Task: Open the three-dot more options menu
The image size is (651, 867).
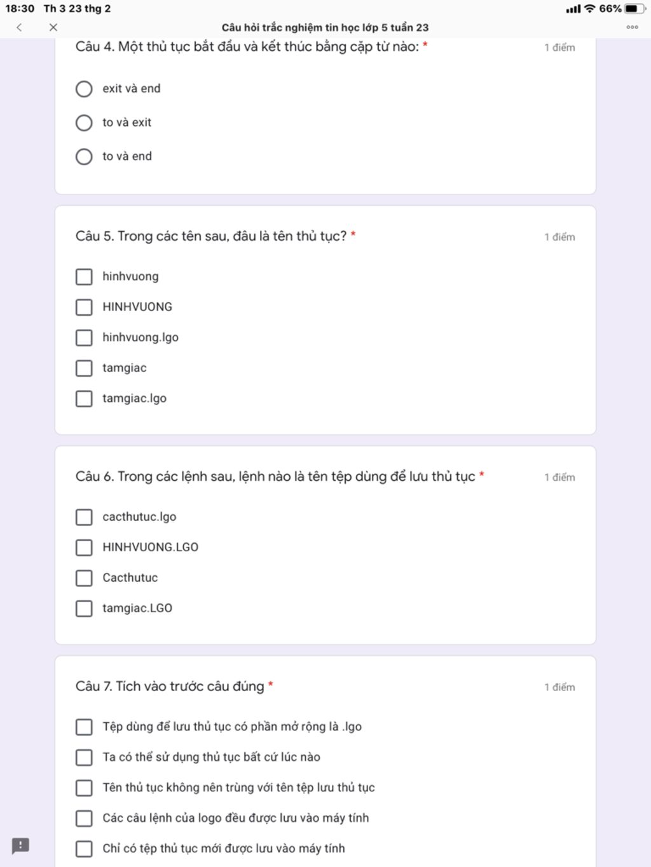Action: [632, 27]
